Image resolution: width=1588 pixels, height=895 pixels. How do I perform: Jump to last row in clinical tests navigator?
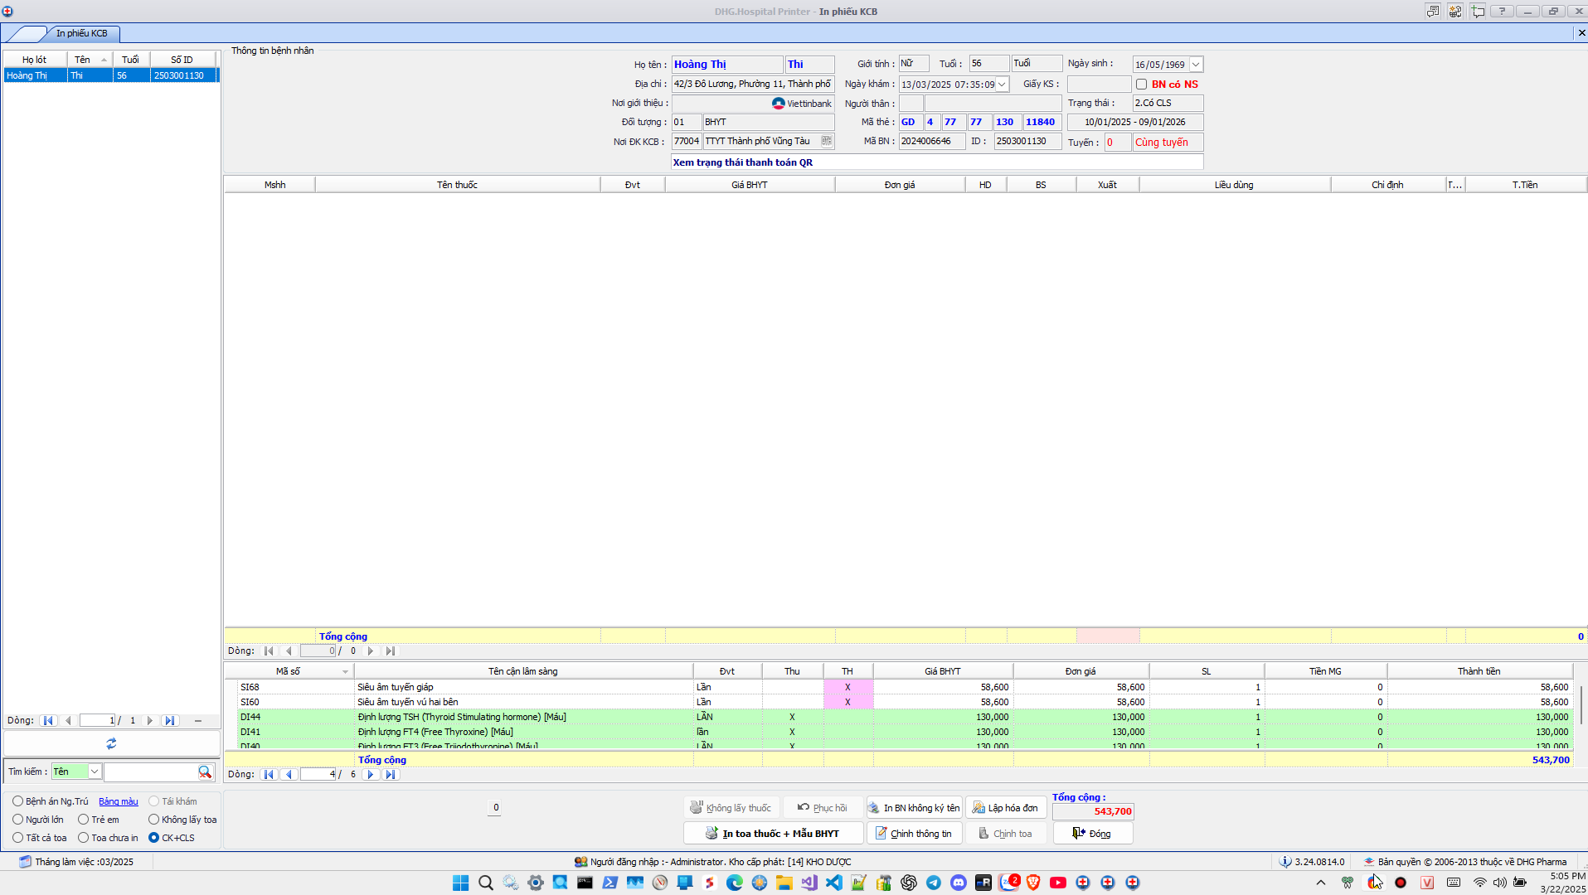391,775
